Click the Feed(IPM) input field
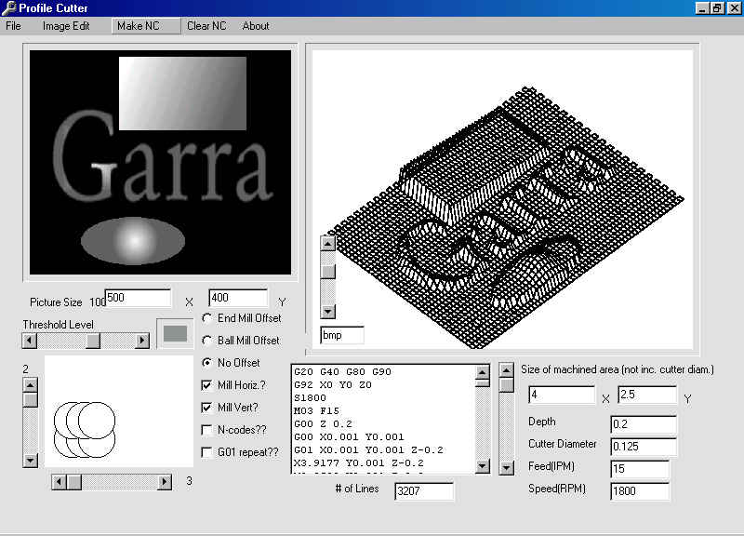 (x=640, y=469)
